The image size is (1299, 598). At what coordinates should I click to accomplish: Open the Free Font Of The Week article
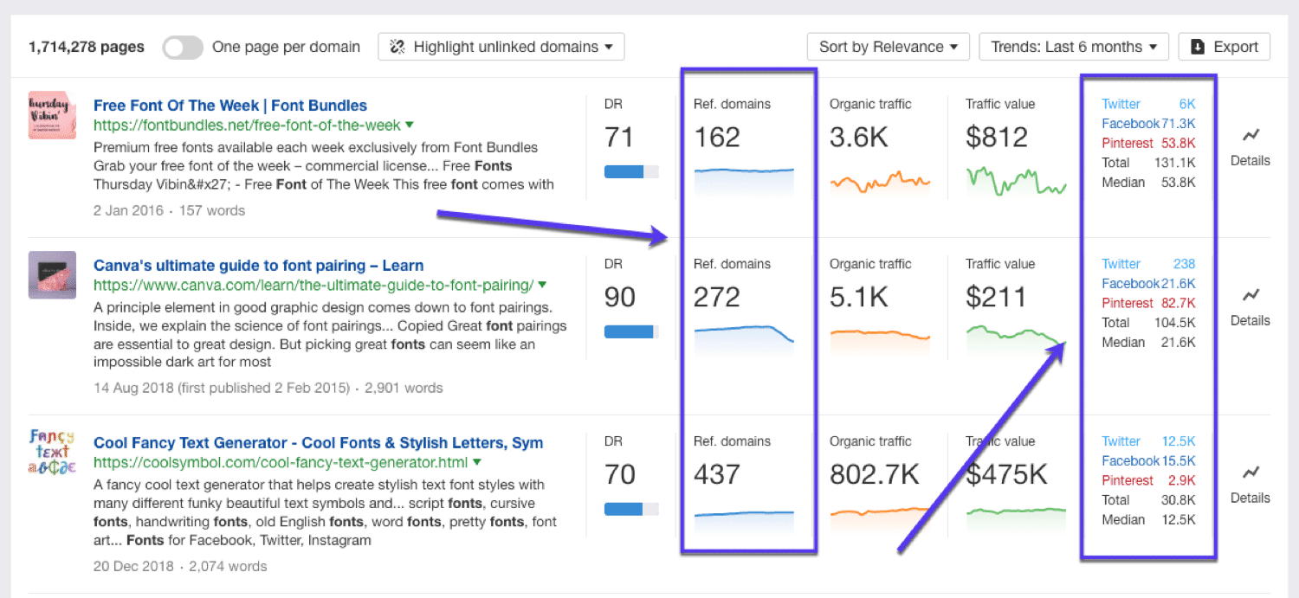click(230, 105)
